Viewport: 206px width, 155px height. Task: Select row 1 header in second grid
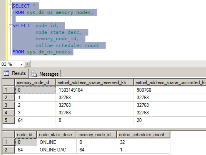coord(8,142)
